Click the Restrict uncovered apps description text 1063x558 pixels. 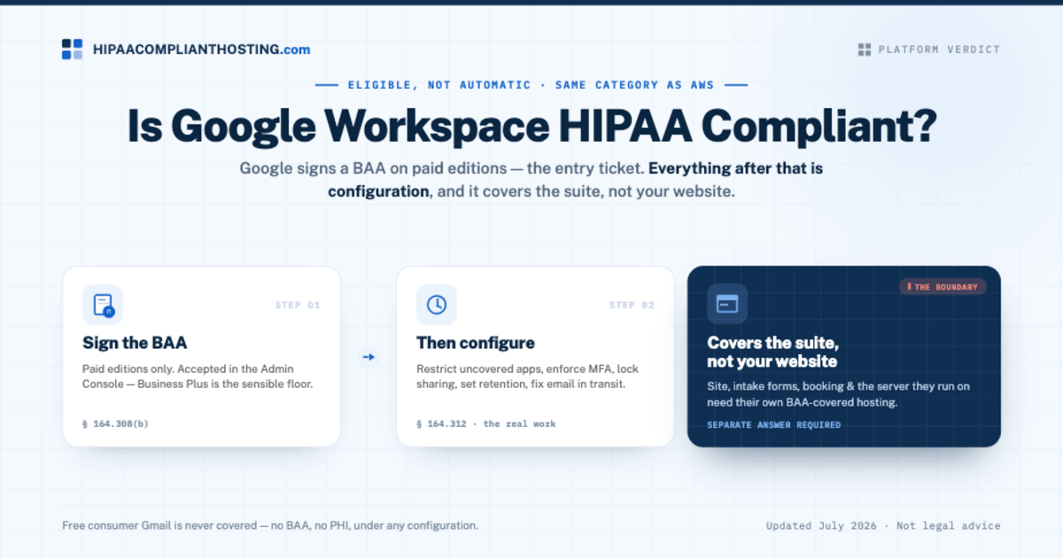528,376
